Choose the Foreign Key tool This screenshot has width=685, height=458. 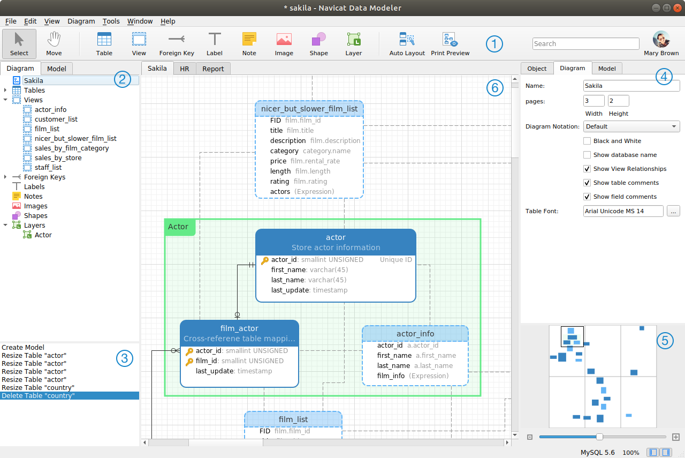pos(177,43)
